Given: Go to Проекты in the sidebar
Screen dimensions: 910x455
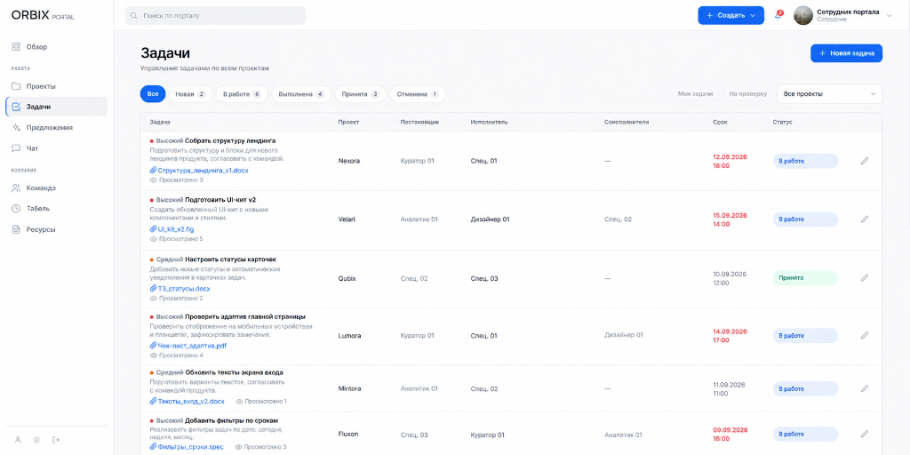Looking at the screenshot, I should (56, 86).
